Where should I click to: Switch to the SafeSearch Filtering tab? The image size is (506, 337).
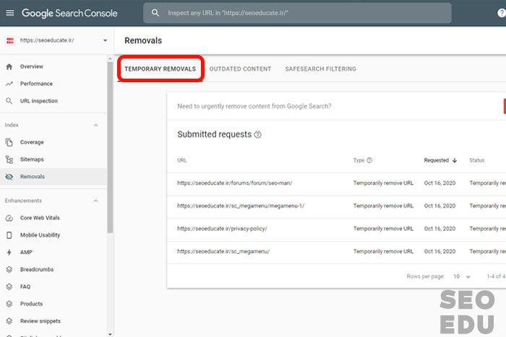320,69
